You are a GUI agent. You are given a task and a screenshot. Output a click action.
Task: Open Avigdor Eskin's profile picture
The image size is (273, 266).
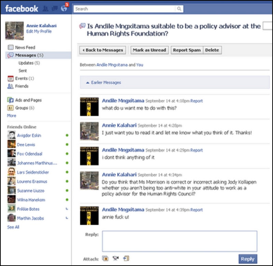click(x=12, y=135)
